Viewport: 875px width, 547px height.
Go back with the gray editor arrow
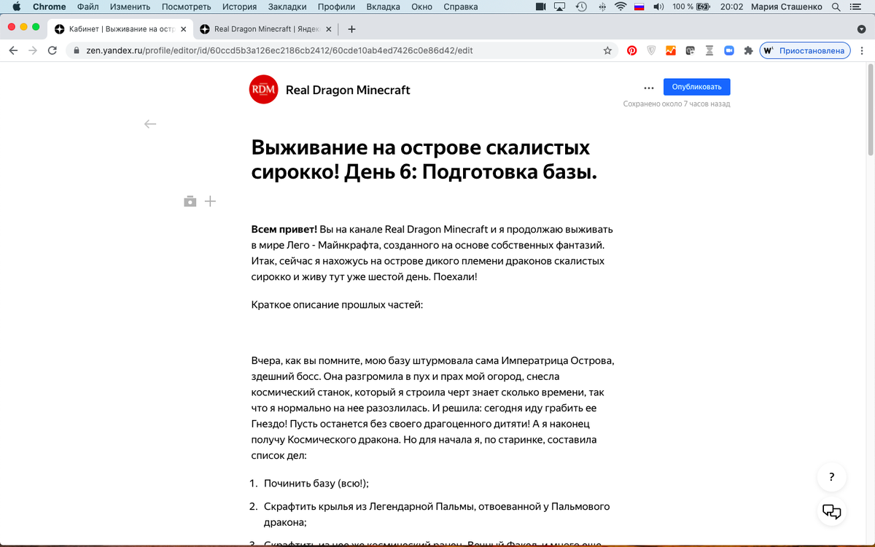[150, 124]
